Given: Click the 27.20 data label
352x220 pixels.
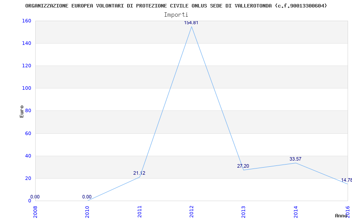Looking at the screenshot, I should (243, 166).
